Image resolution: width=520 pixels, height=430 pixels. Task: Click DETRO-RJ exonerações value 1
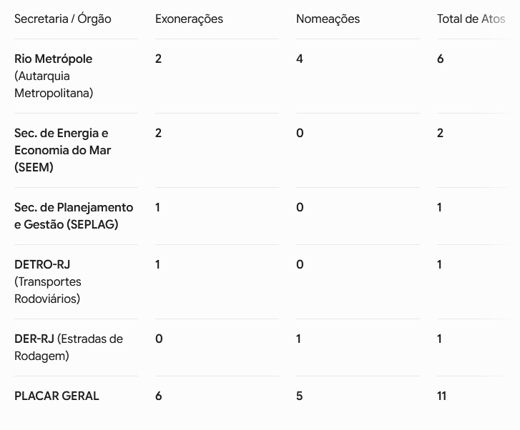[157, 264]
